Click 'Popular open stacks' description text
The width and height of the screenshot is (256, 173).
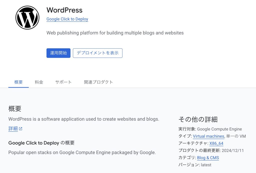pos(82,152)
